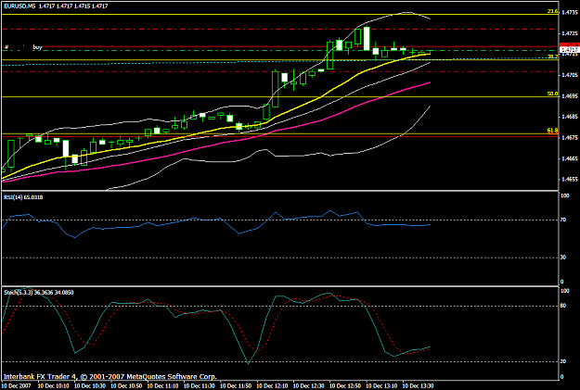Click the '10 Dec 10:30' time label
Screen dimensions: 580x390
pos(90,386)
